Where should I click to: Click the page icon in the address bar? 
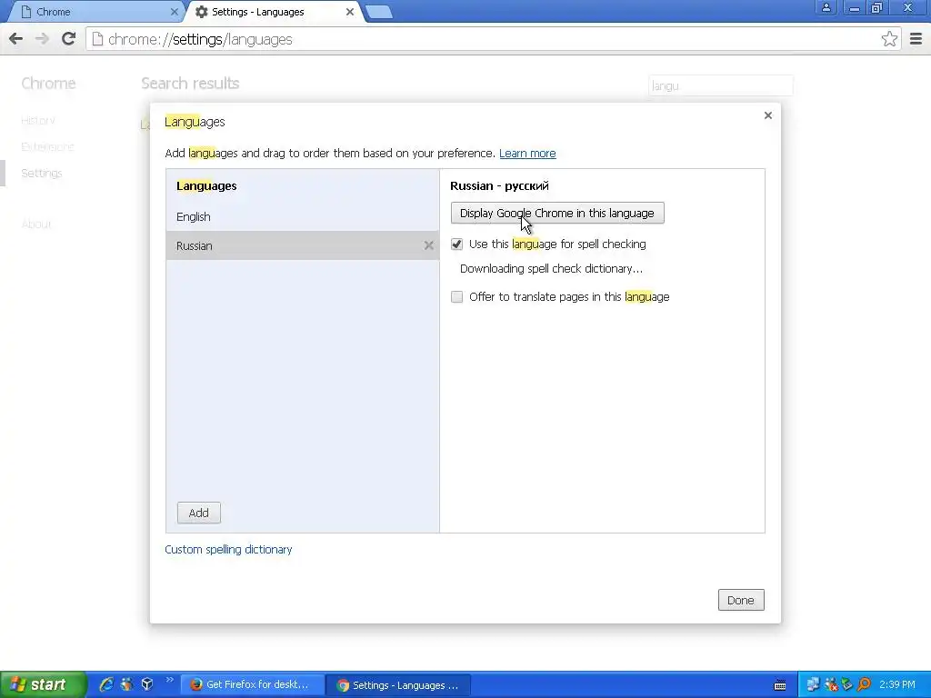point(97,39)
